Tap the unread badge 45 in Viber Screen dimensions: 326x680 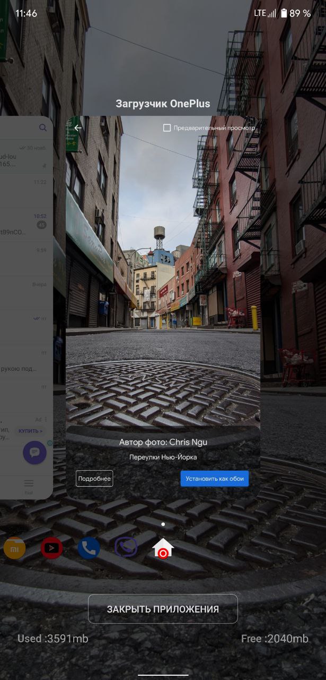click(41, 225)
